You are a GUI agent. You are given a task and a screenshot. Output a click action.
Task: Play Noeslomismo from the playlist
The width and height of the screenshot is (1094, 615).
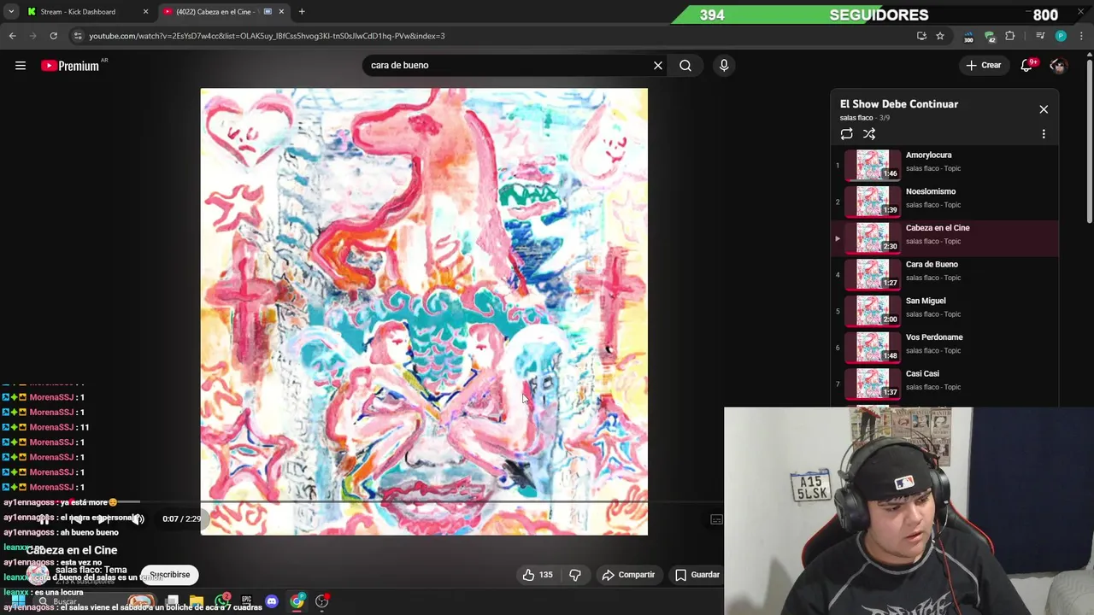tap(945, 202)
